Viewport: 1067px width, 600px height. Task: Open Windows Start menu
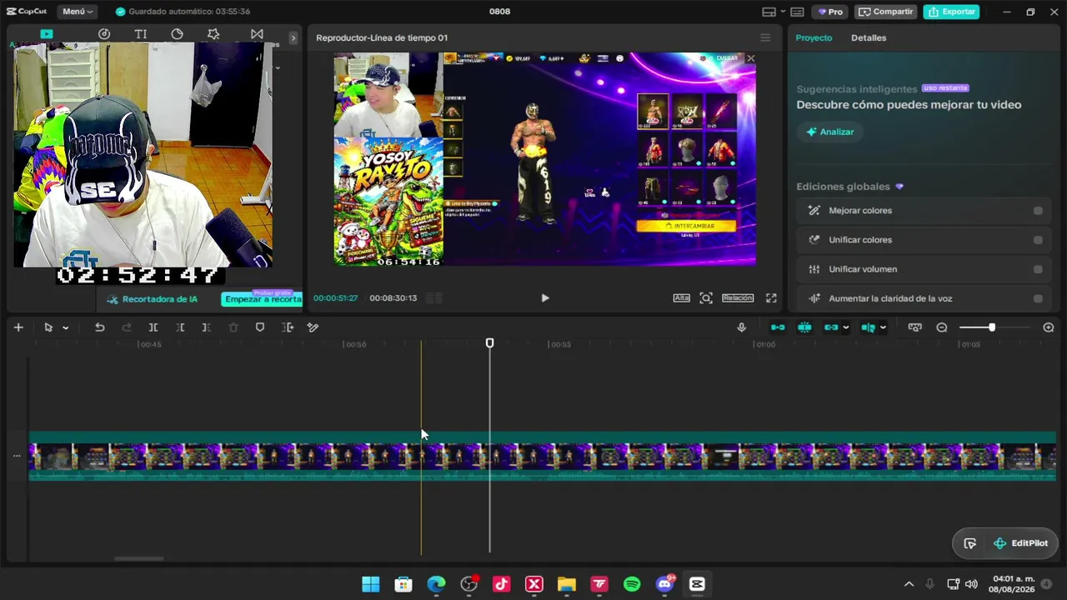(x=371, y=584)
